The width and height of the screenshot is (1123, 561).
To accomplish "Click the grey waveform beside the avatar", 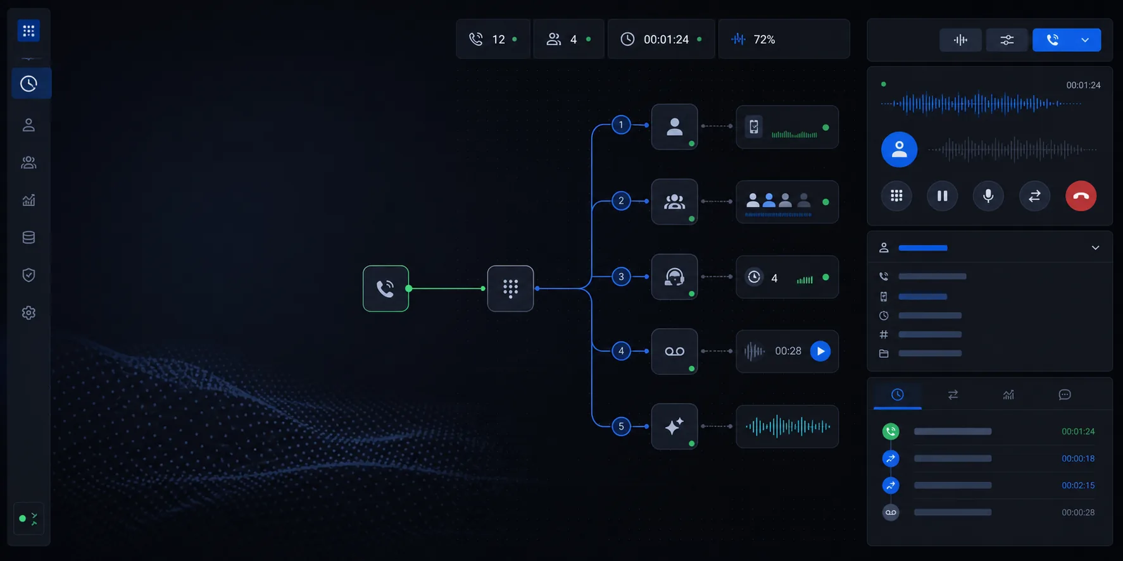I will click(x=1012, y=150).
